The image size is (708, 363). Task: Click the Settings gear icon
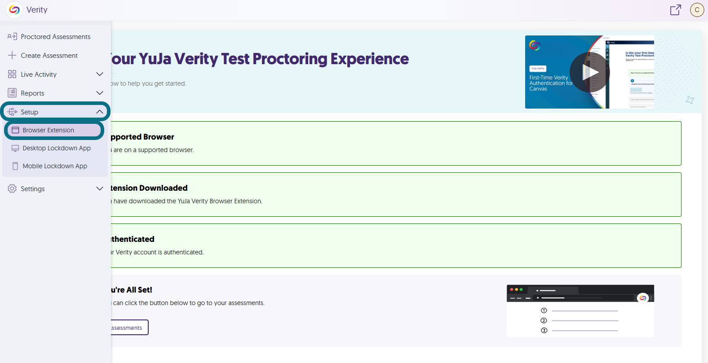pyautogui.click(x=12, y=189)
